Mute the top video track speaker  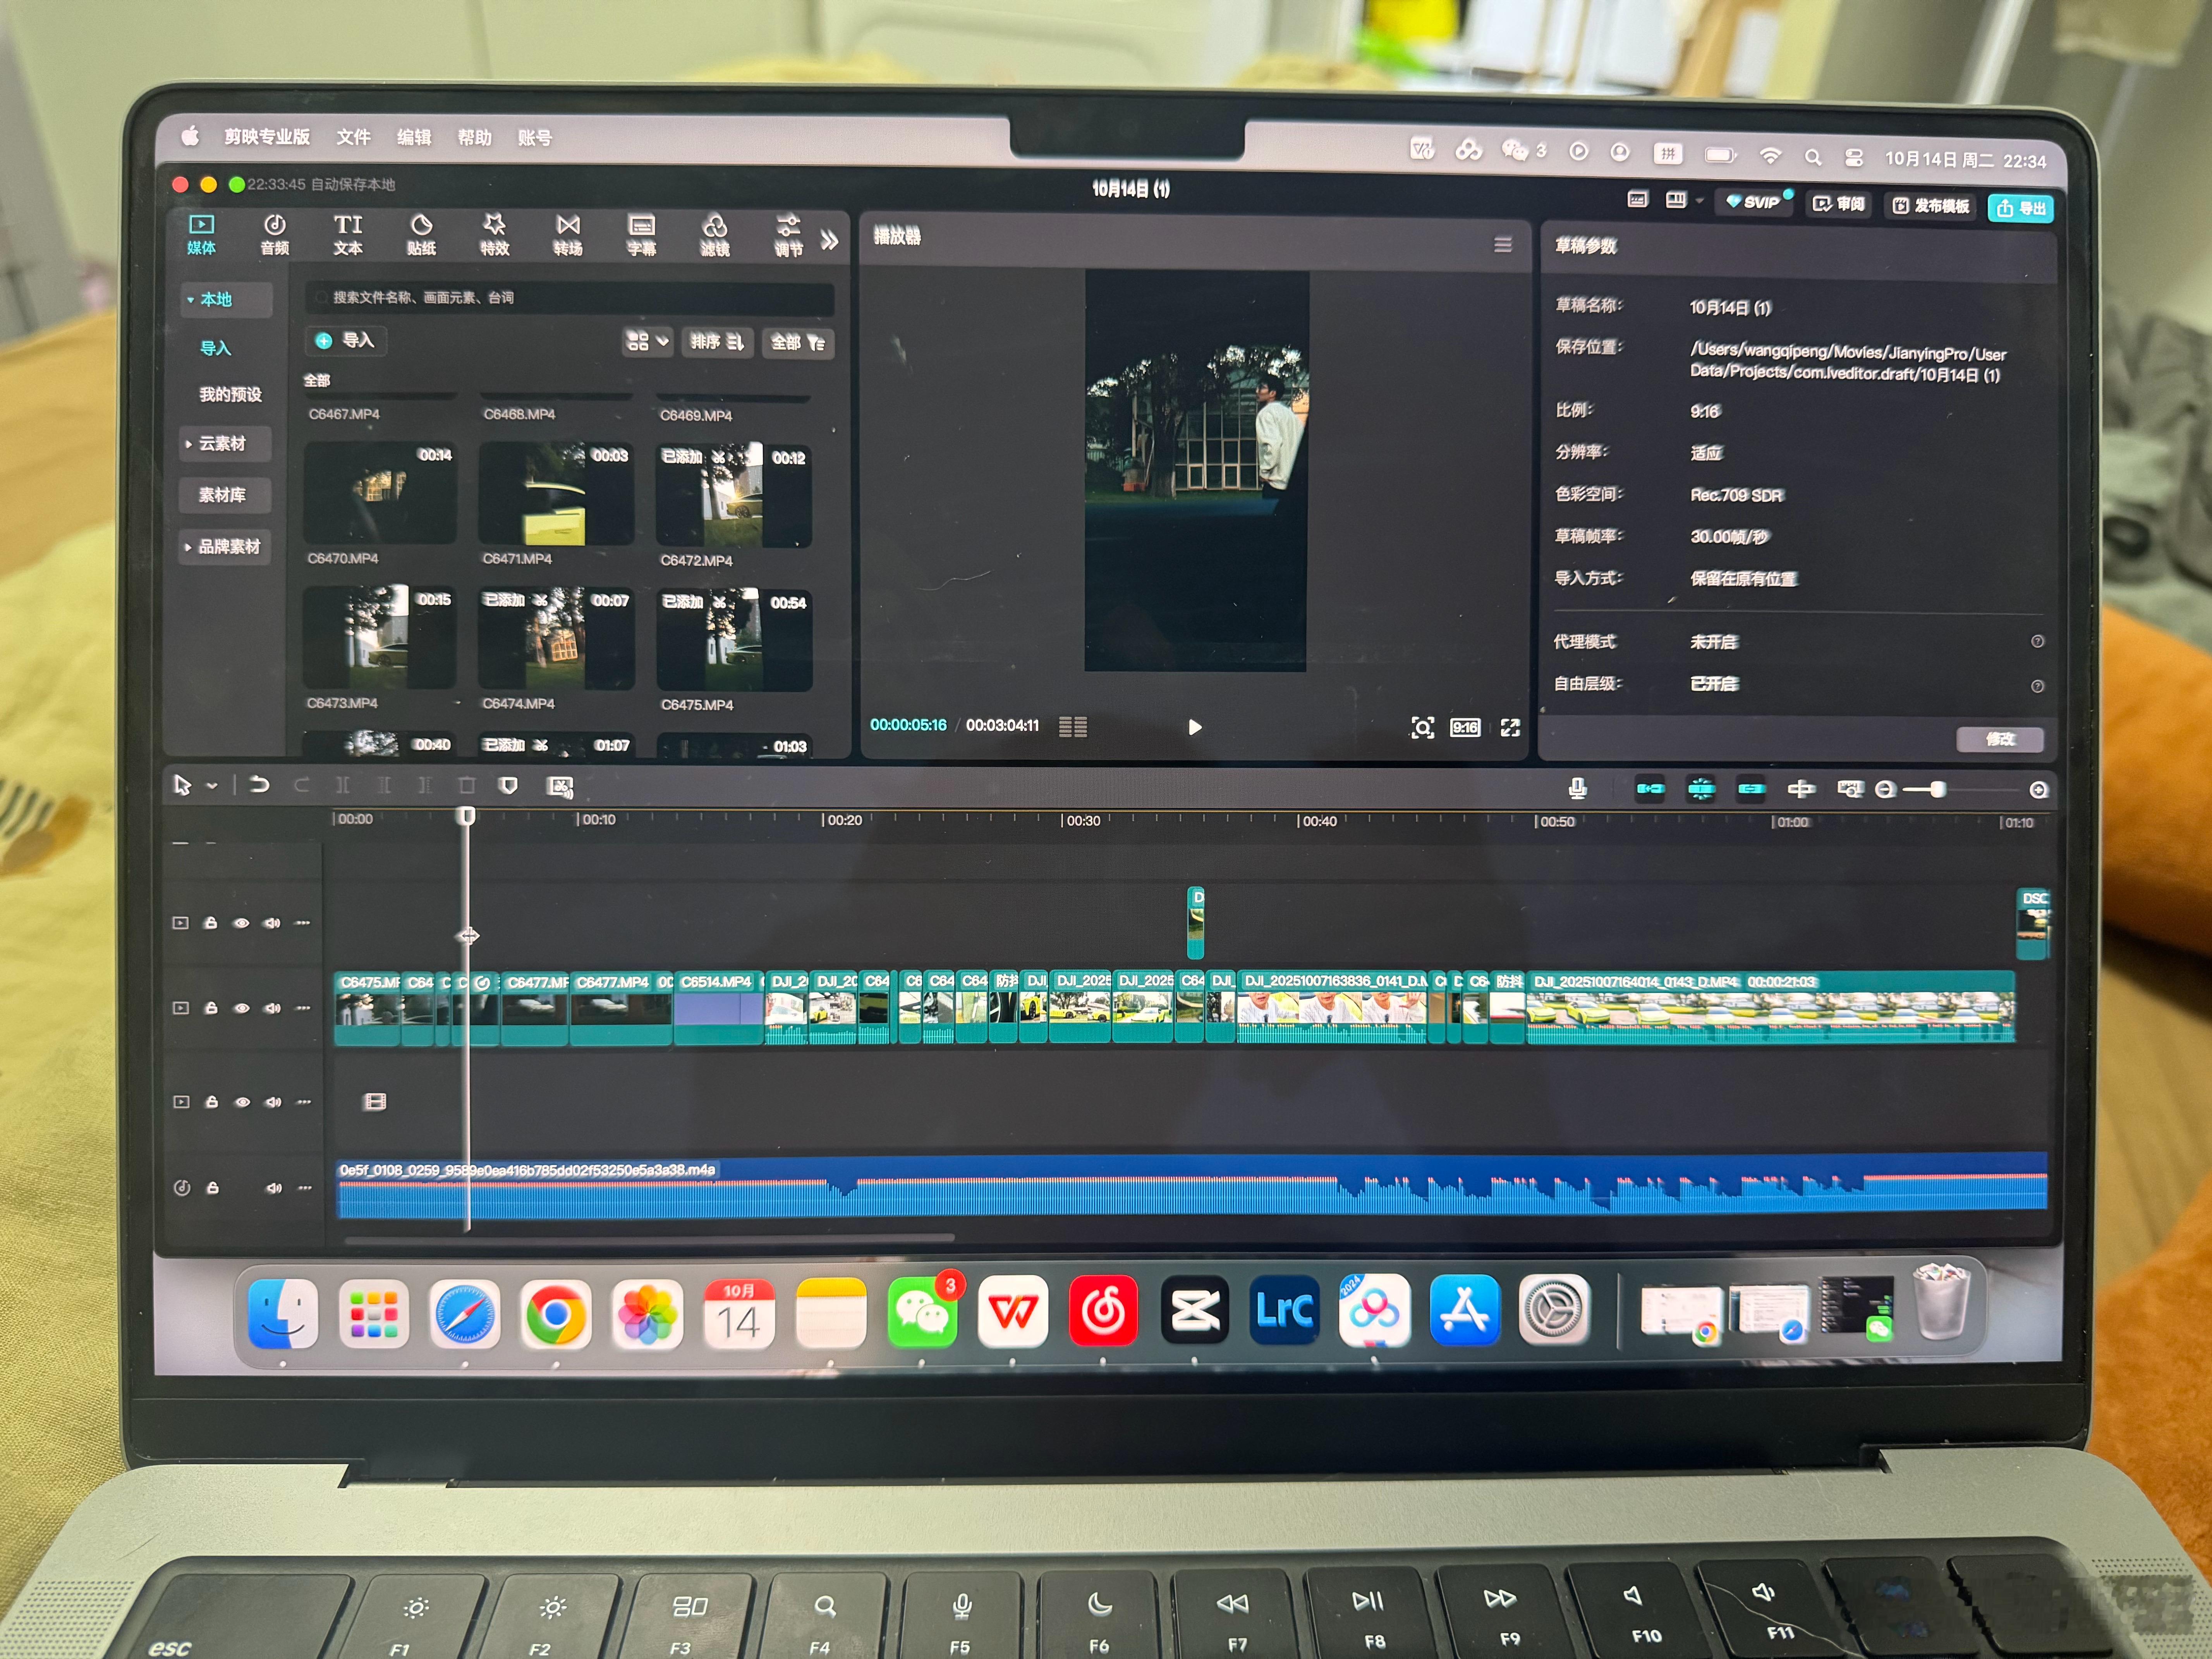click(272, 923)
